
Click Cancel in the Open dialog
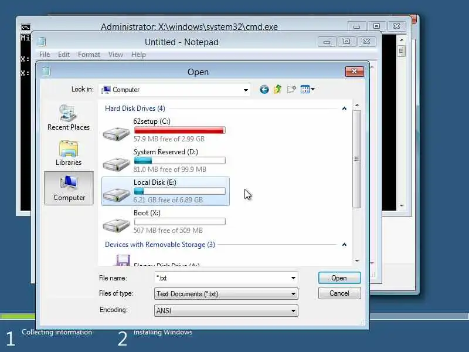coord(339,293)
